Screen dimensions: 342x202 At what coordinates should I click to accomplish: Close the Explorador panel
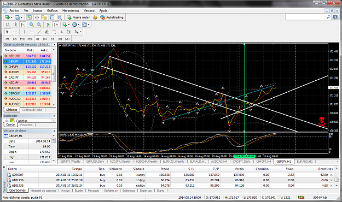tap(54, 116)
